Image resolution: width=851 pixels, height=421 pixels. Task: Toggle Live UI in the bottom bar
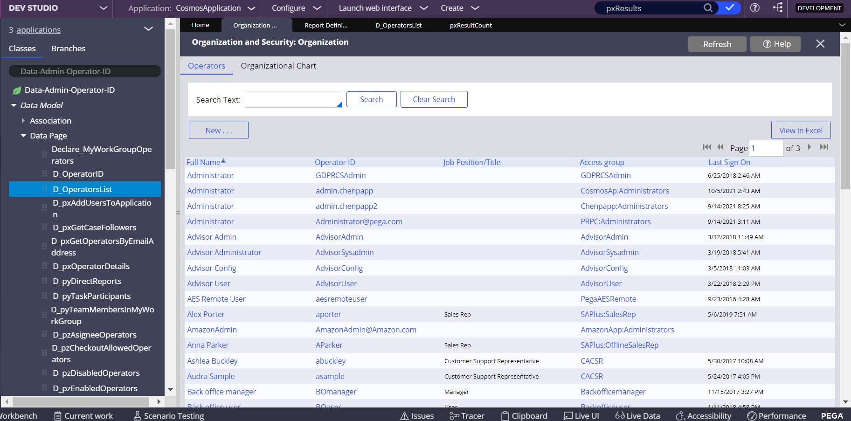click(x=581, y=415)
